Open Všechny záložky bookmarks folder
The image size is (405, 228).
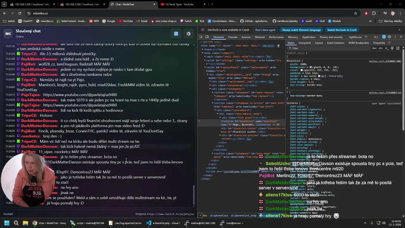(x=390, y=21)
